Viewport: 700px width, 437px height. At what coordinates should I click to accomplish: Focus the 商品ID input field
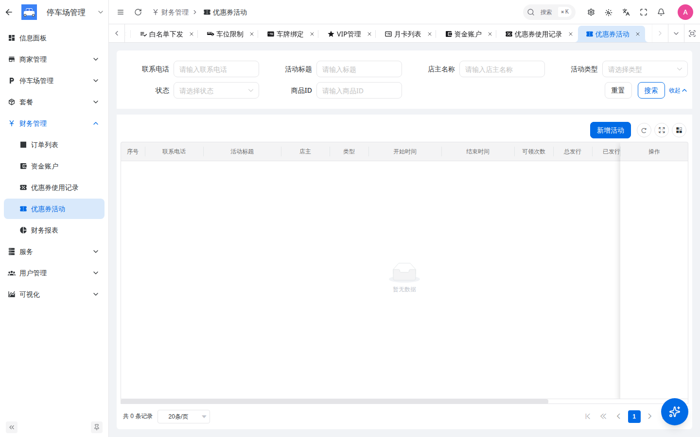359,90
